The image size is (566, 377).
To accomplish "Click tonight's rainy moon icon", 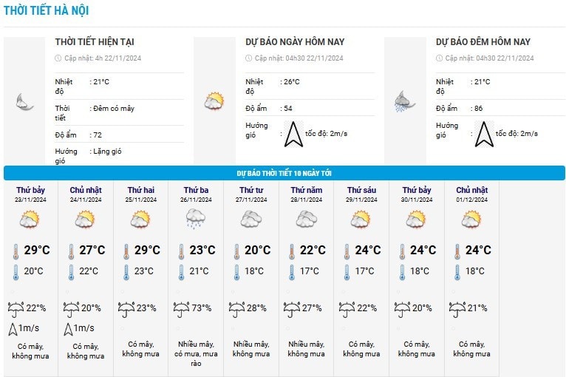I will coord(405,101).
